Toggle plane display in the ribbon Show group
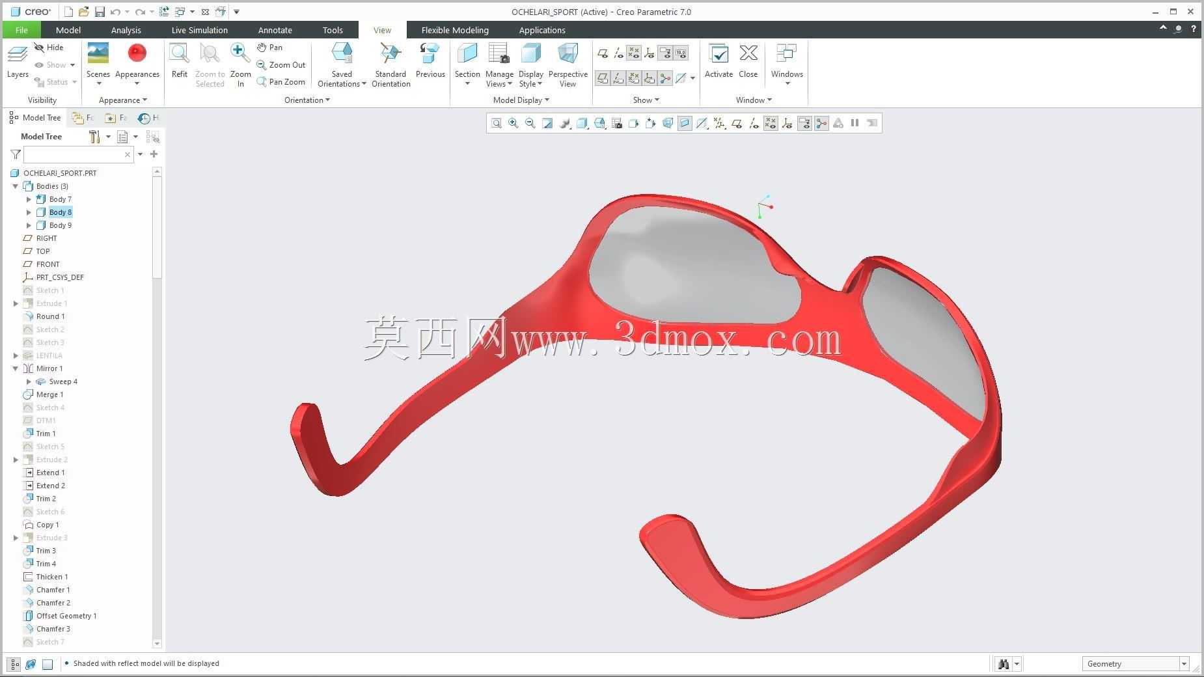This screenshot has height=677, width=1204. (603, 53)
